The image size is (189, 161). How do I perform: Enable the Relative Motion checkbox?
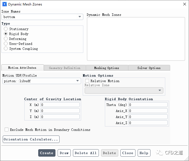click(x=87, y=81)
